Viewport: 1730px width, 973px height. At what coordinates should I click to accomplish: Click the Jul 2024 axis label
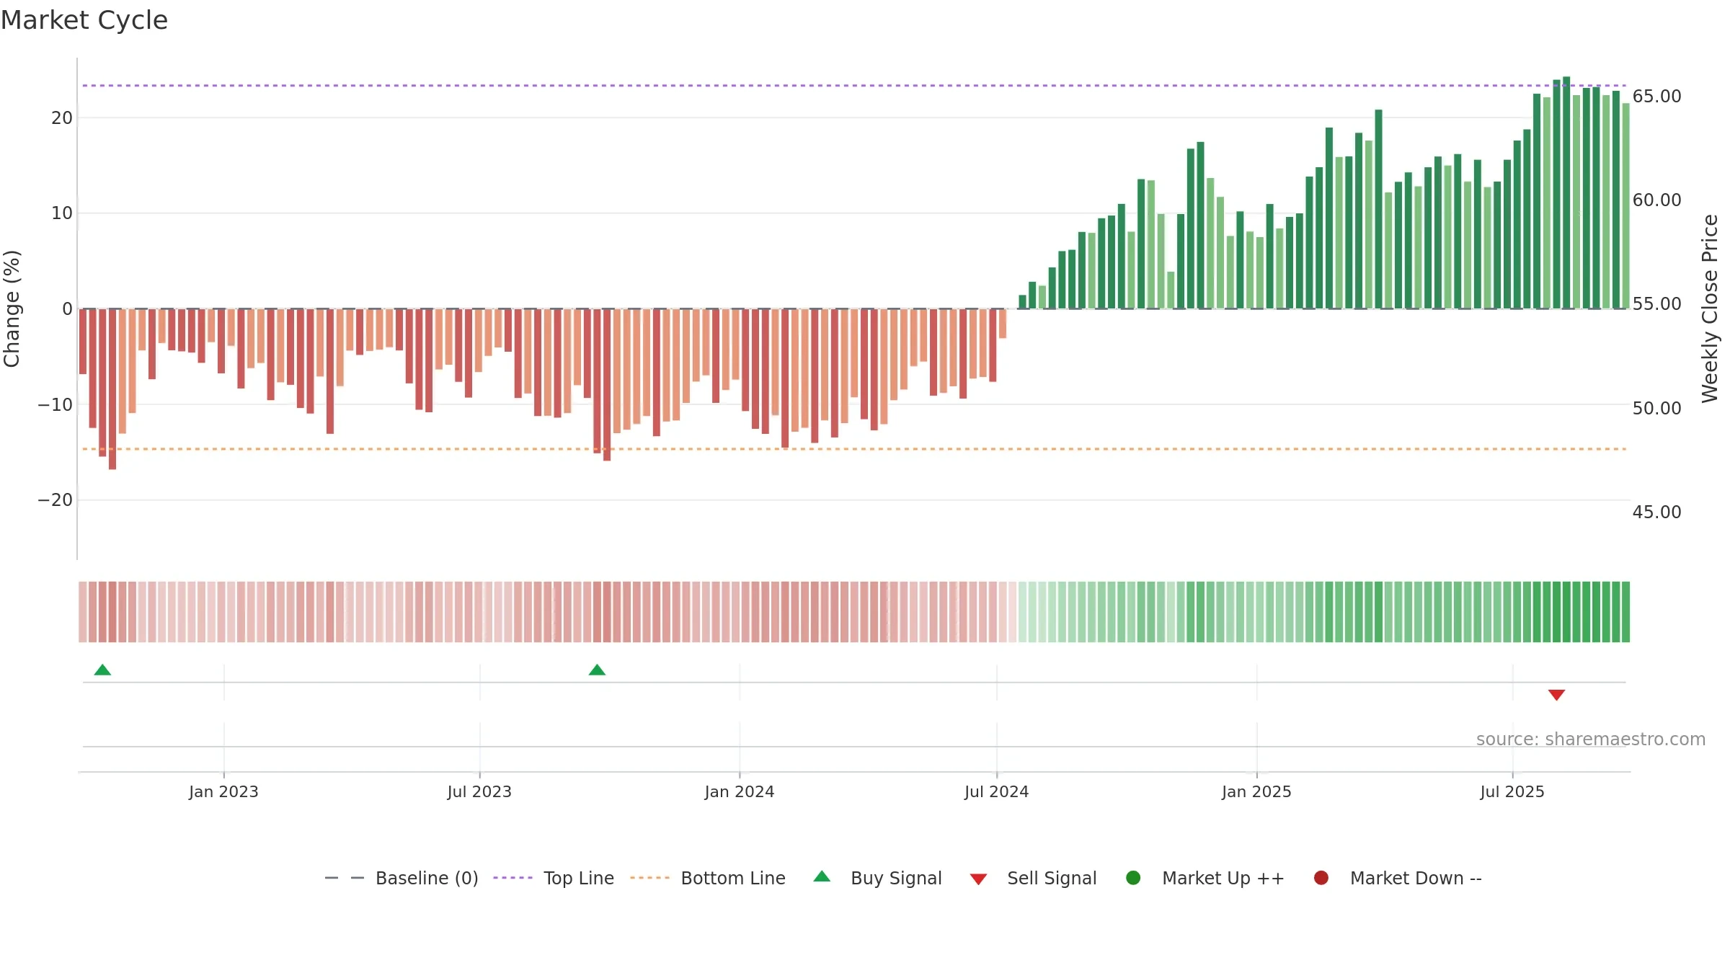coord(997,791)
